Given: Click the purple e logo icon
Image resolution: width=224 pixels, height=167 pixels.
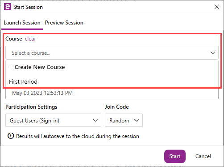Looking at the screenshot, I should tap(8, 7).
